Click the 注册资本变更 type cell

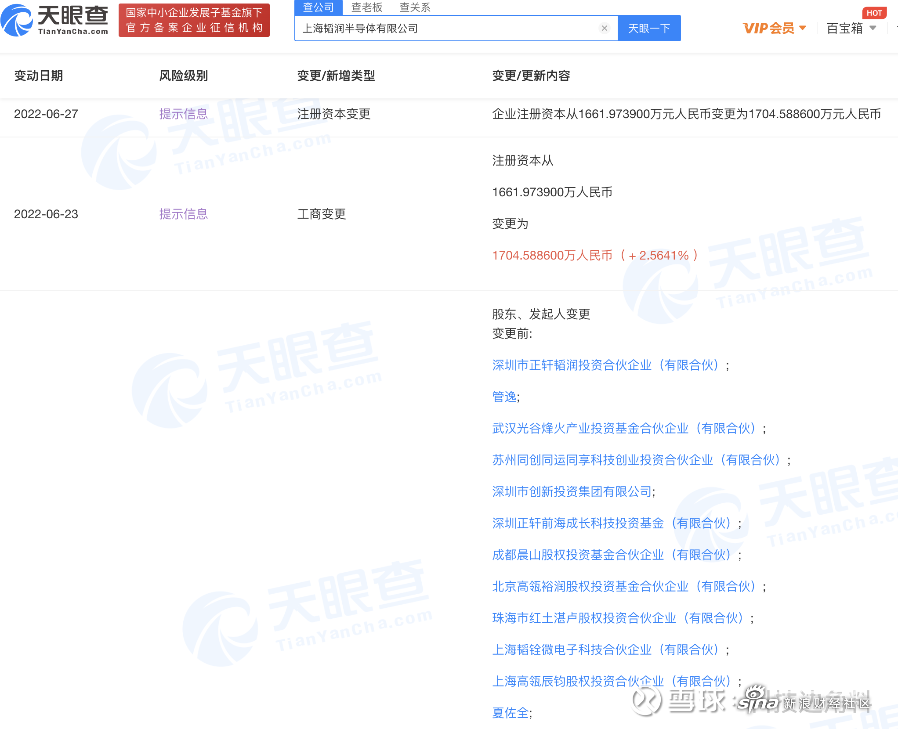(334, 114)
